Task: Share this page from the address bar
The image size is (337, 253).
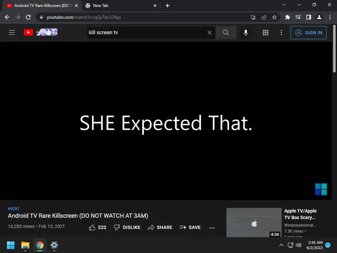Action: pyautogui.click(x=264, y=17)
